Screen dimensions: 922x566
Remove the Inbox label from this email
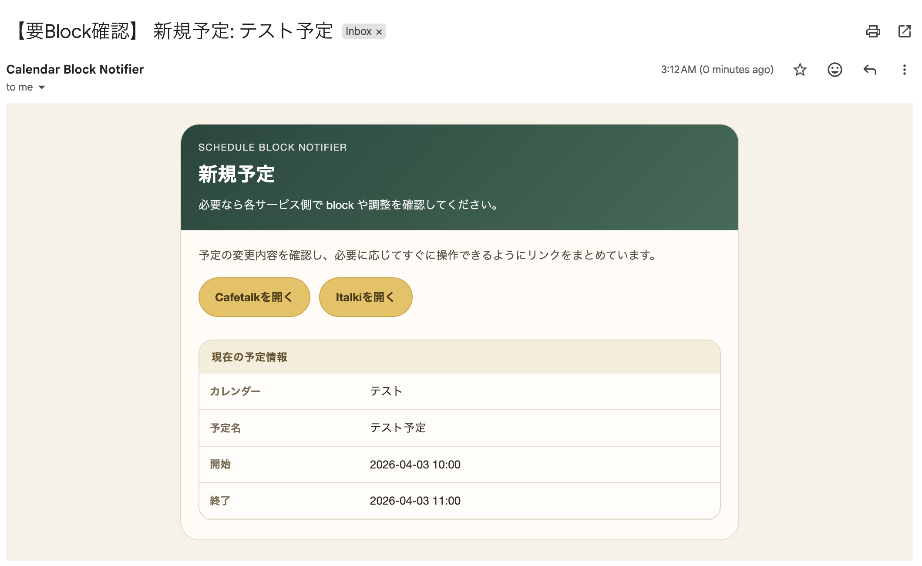379,31
